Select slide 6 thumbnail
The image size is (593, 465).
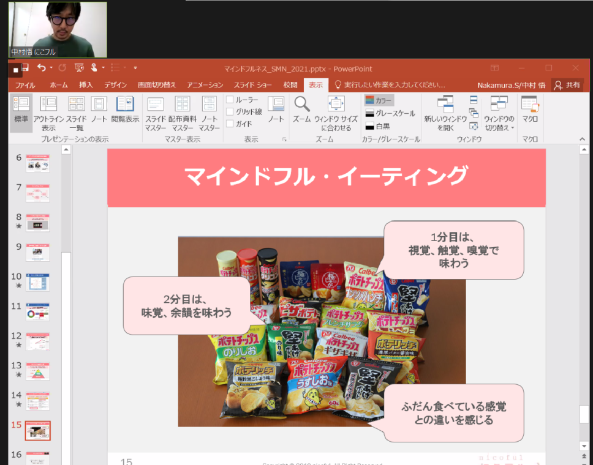(x=37, y=163)
